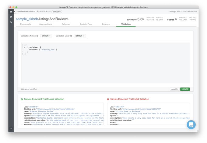Click the refresh icon in sidebar
The image size is (207, 143).
11,17
